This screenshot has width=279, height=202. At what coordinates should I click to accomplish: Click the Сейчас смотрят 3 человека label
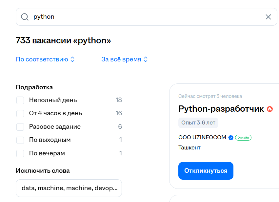tap(210, 96)
